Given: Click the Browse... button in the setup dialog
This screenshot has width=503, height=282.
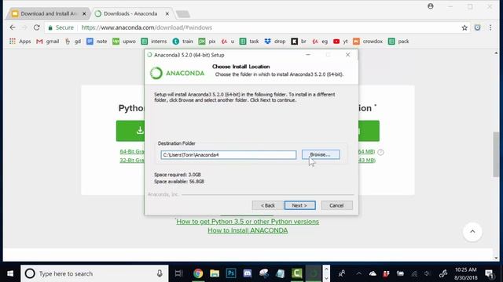Looking at the screenshot, I should (321, 154).
